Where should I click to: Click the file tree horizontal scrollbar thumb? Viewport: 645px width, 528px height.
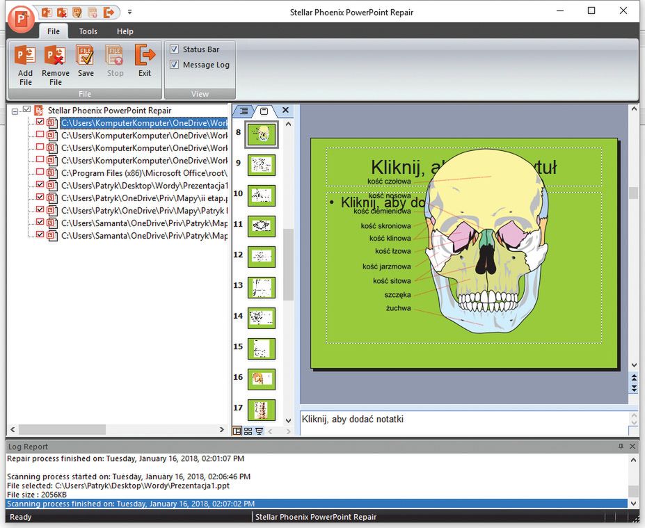[x=62, y=430]
